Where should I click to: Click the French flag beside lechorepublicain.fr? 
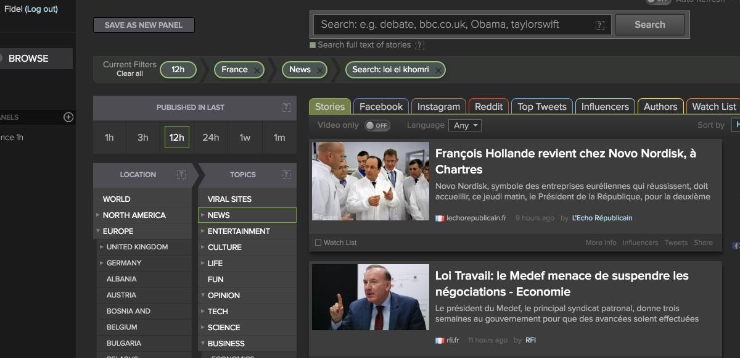pyautogui.click(x=440, y=218)
